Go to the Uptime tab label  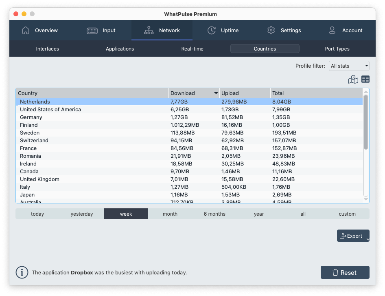230,31
